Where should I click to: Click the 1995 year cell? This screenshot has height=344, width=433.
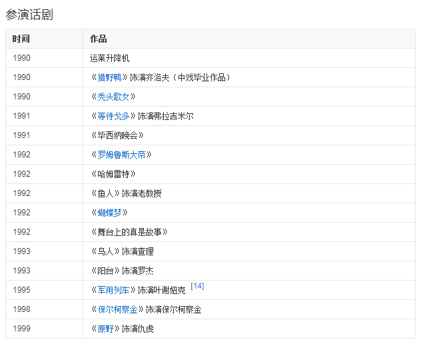coord(21,290)
